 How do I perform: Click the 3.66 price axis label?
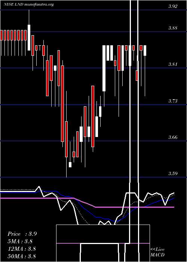click(173, 137)
